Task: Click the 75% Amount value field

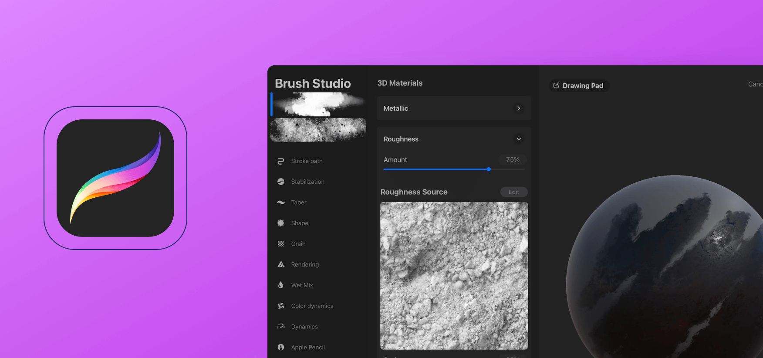Action: pos(513,160)
